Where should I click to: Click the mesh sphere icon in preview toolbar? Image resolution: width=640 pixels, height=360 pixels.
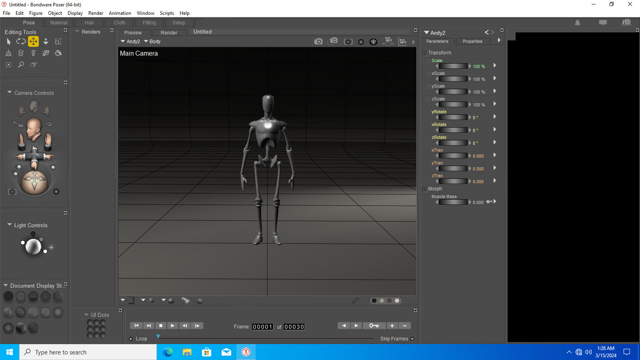pyautogui.click(x=373, y=42)
